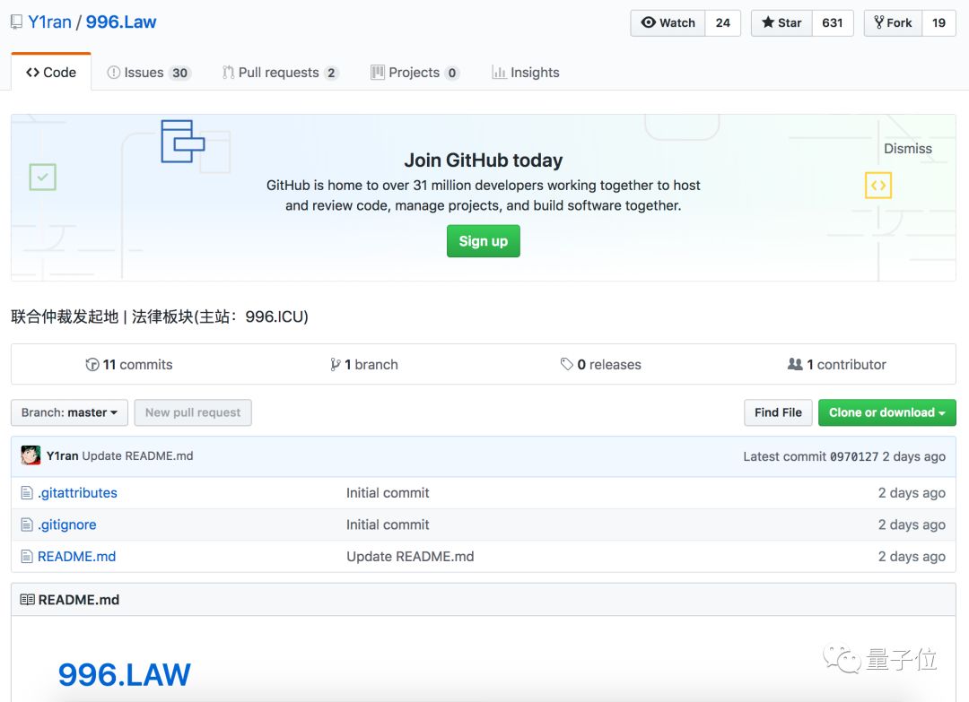This screenshot has width=969, height=702.
Task: Dismiss the Join GitHub banner
Action: point(907,149)
